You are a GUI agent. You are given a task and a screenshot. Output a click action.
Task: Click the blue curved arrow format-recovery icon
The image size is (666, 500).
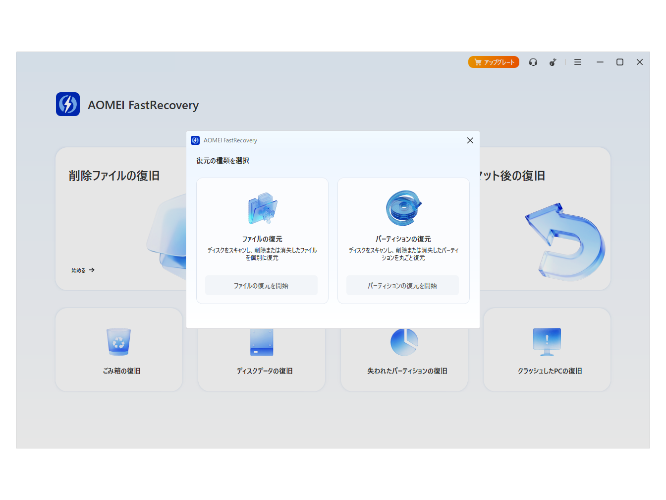click(x=565, y=242)
